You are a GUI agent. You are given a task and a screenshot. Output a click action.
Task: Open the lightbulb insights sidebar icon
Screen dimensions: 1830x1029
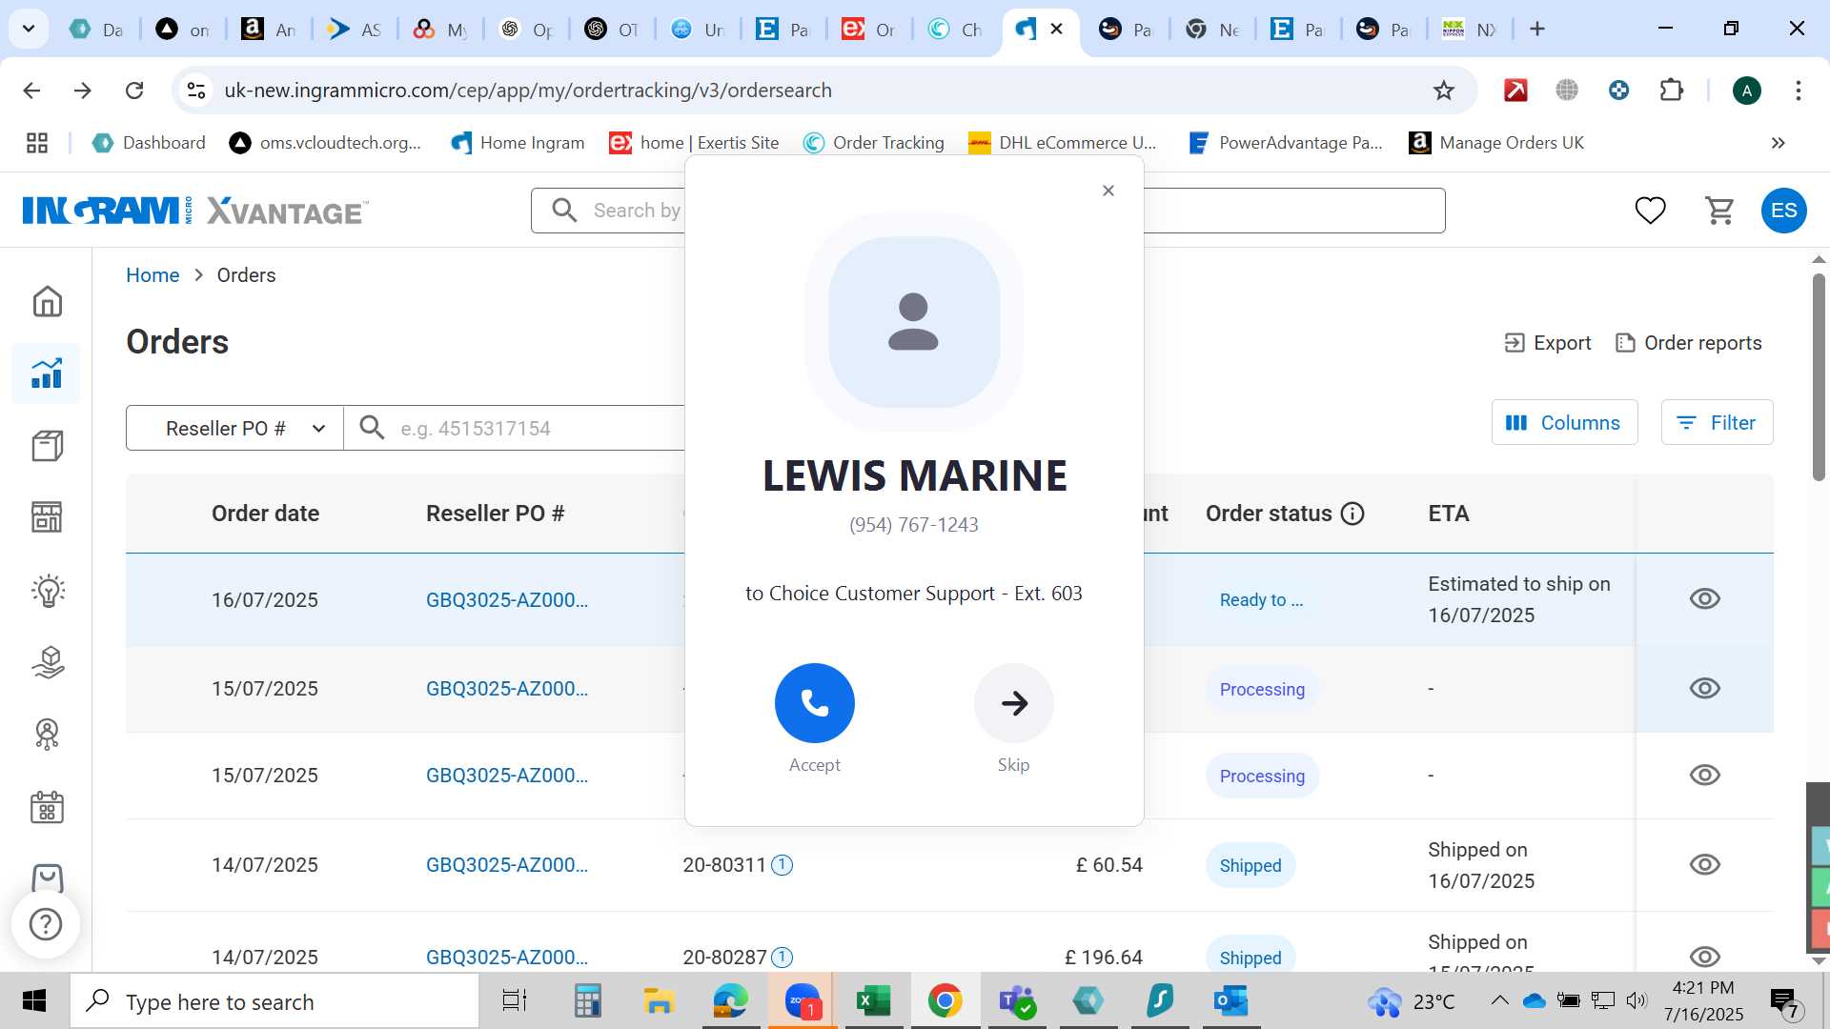(x=47, y=591)
